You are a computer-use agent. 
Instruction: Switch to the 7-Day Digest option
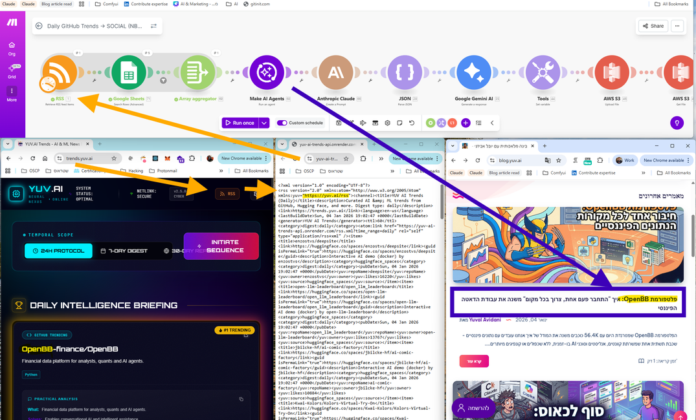click(x=124, y=251)
